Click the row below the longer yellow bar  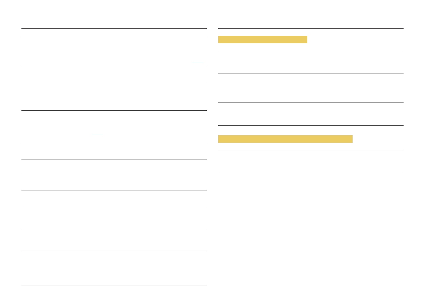point(311,161)
